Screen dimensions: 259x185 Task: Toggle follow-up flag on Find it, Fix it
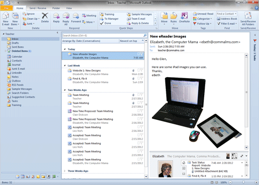[x=141, y=78]
